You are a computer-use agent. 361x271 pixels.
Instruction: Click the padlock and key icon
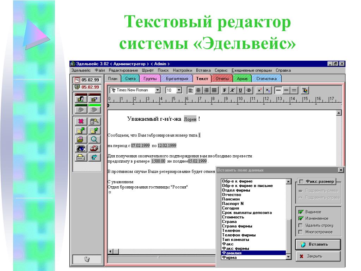coord(94,121)
